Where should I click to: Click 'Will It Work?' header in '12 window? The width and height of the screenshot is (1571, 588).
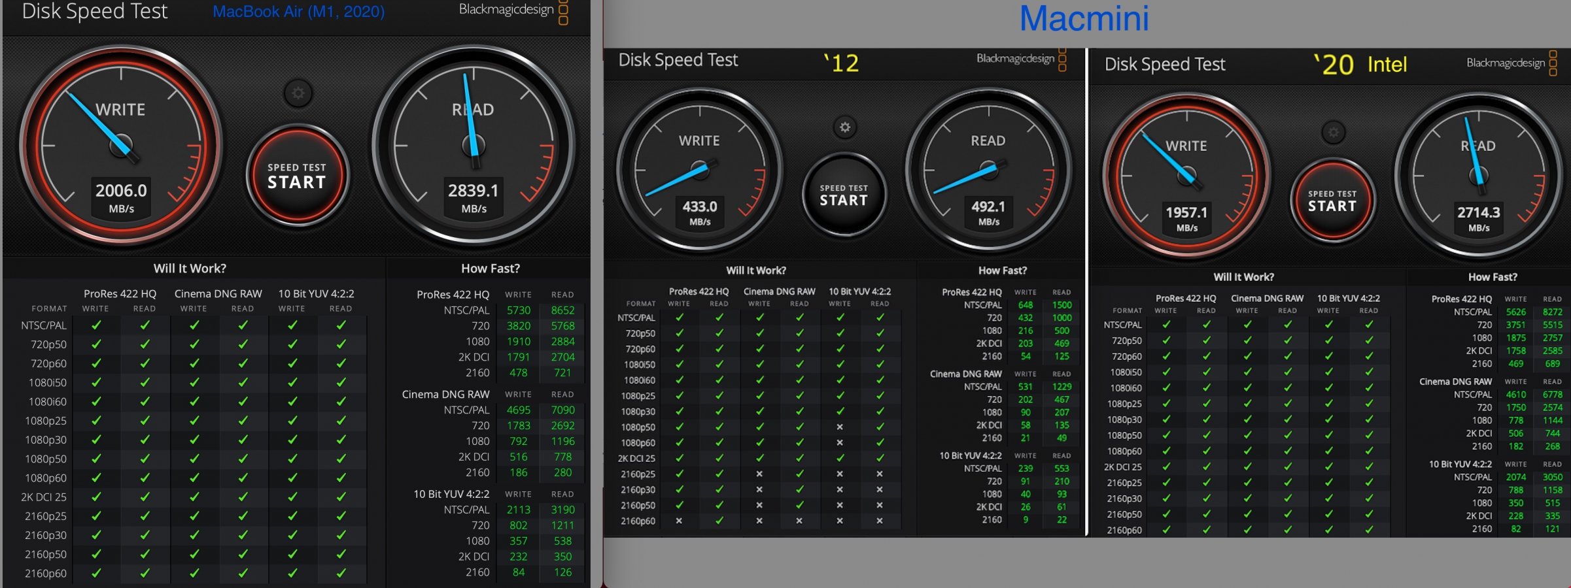click(756, 270)
